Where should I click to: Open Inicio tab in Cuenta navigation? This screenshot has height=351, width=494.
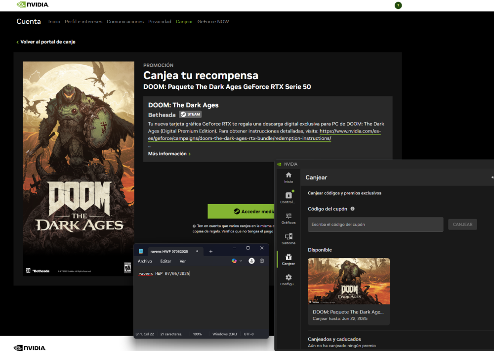pos(54,22)
